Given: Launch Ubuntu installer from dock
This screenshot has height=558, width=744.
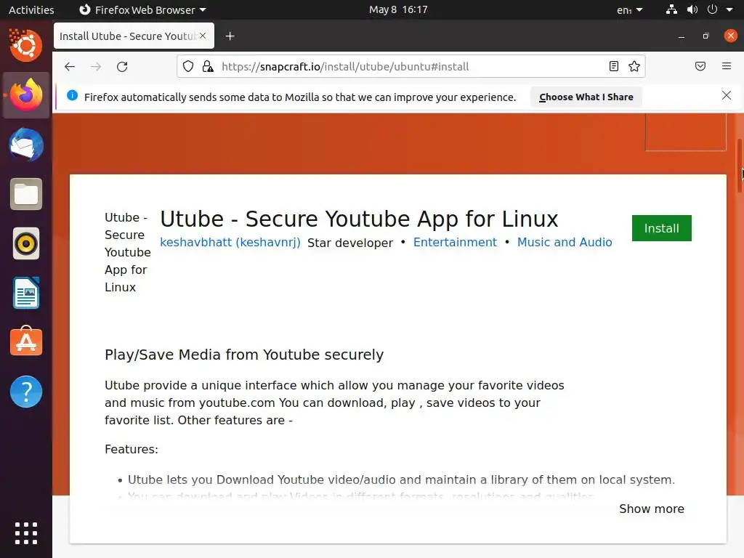Looking at the screenshot, I should pos(26,46).
